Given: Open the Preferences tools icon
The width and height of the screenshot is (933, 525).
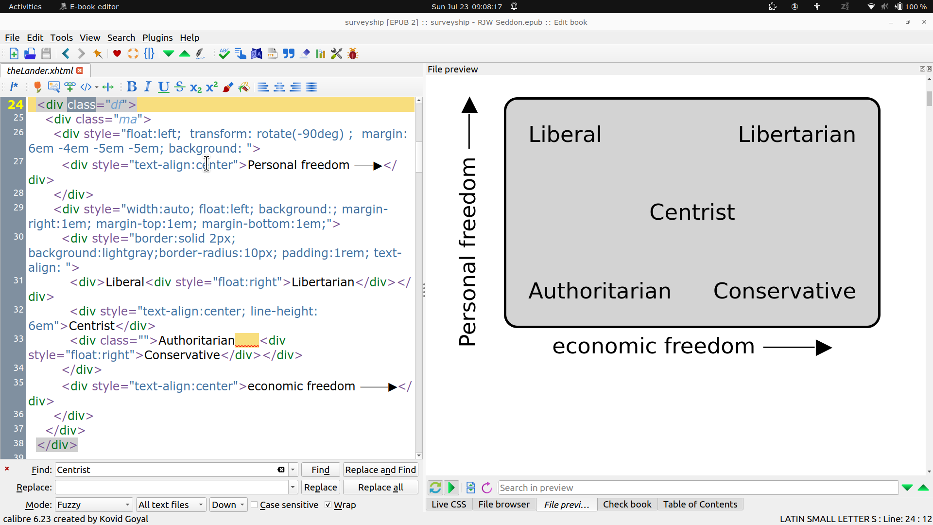Looking at the screenshot, I should coord(336,53).
